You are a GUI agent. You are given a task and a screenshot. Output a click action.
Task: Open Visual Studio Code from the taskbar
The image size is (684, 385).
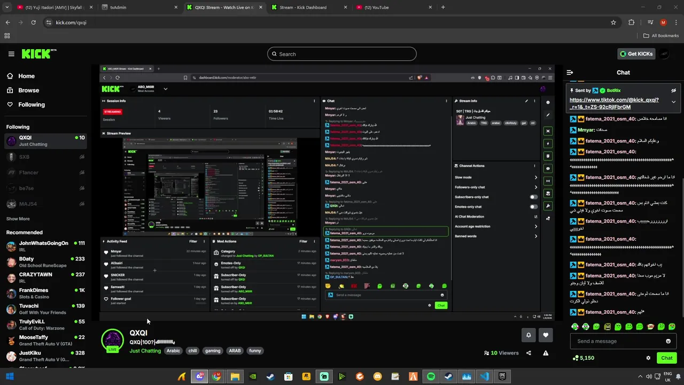(x=484, y=376)
